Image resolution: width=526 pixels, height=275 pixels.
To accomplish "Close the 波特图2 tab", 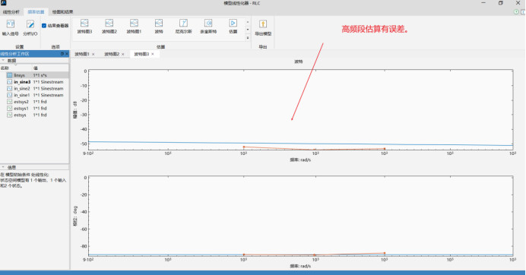I will (x=123, y=54).
